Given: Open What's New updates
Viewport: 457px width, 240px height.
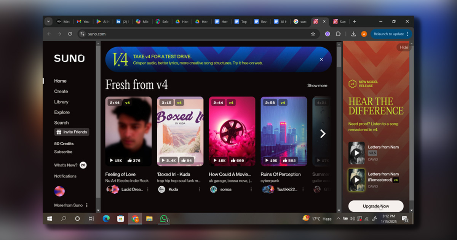Looking at the screenshot, I should pyautogui.click(x=70, y=165).
